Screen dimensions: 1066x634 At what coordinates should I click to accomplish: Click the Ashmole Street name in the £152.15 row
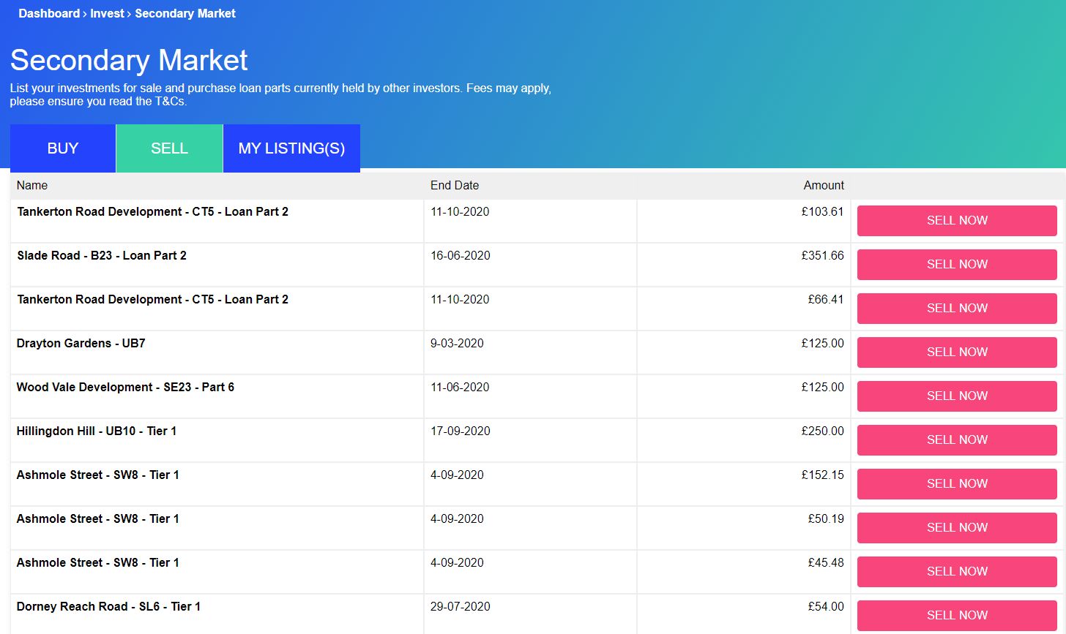(x=98, y=475)
